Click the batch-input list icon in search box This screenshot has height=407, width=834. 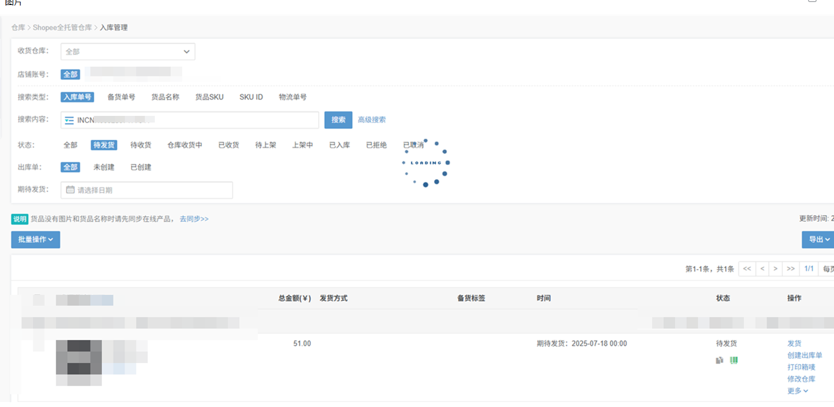coord(69,120)
